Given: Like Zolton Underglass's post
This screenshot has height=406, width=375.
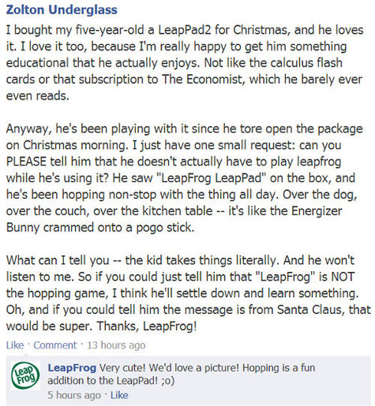Looking at the screenshot, I should [x=15, y=345].
